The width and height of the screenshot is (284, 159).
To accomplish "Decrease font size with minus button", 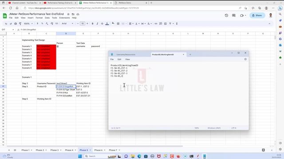I will click(78, 23).
